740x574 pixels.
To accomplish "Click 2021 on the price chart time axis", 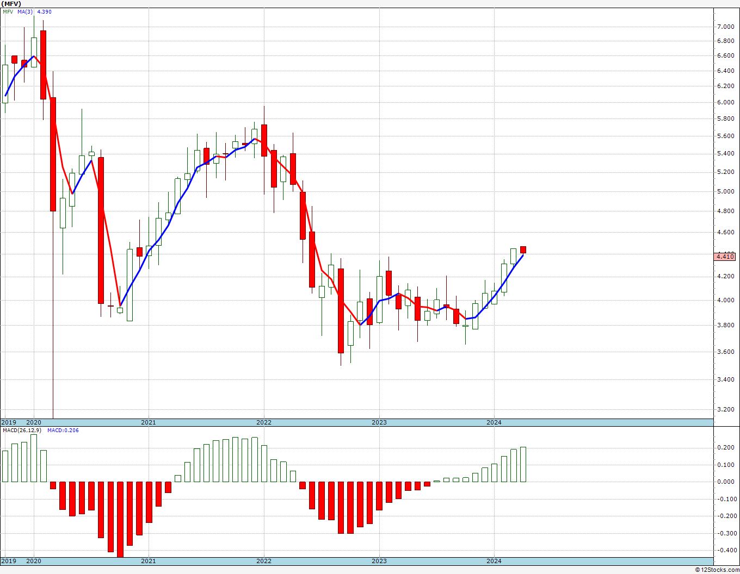I will tap(149, 422).
